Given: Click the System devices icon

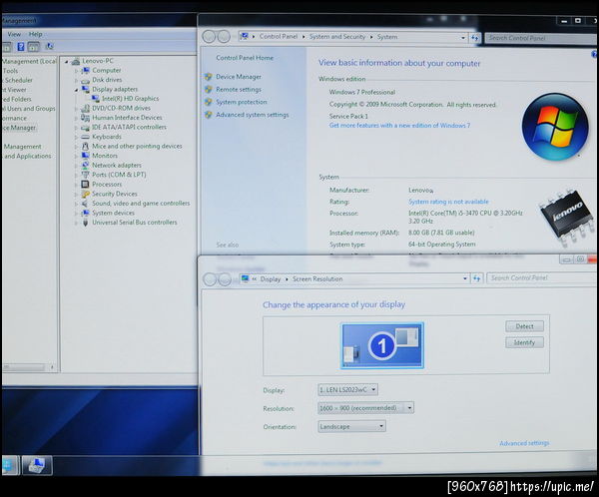Looking at the screenshot, I should (x=86, y=213).
